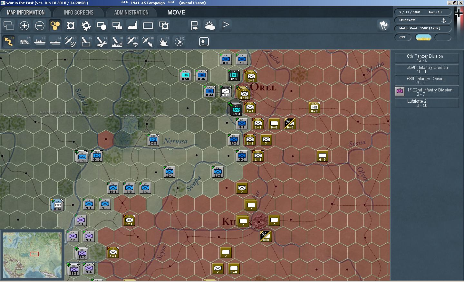Image resolution: width=464 pixels, height=282 pixels.
Task: Click the explosion icon (F11)
Action: point(163,42)
